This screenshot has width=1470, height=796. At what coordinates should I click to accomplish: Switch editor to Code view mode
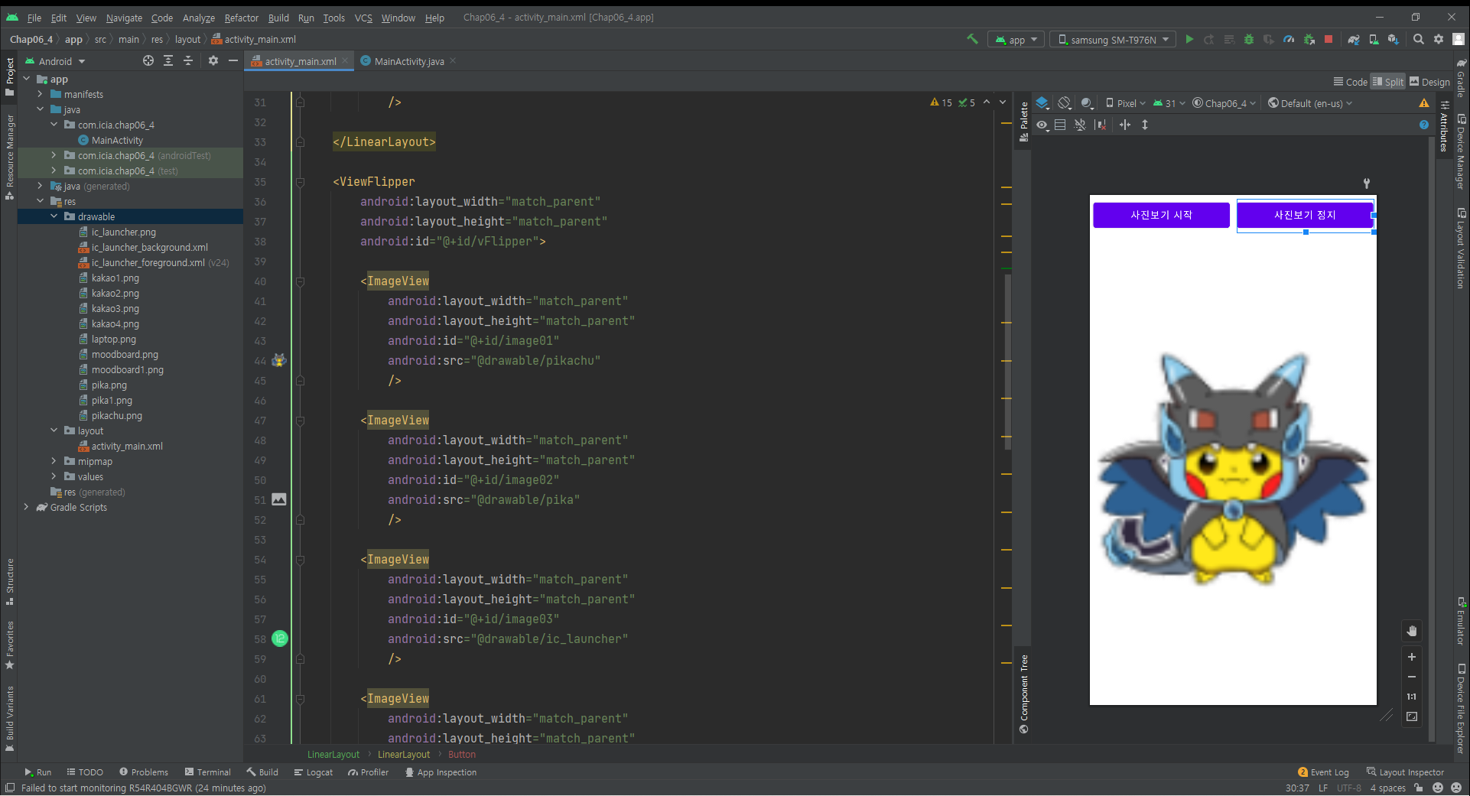click(x=1350, y=82)
